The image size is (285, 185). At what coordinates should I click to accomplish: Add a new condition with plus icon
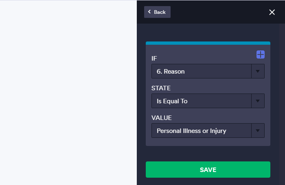[x=261, y=54]
